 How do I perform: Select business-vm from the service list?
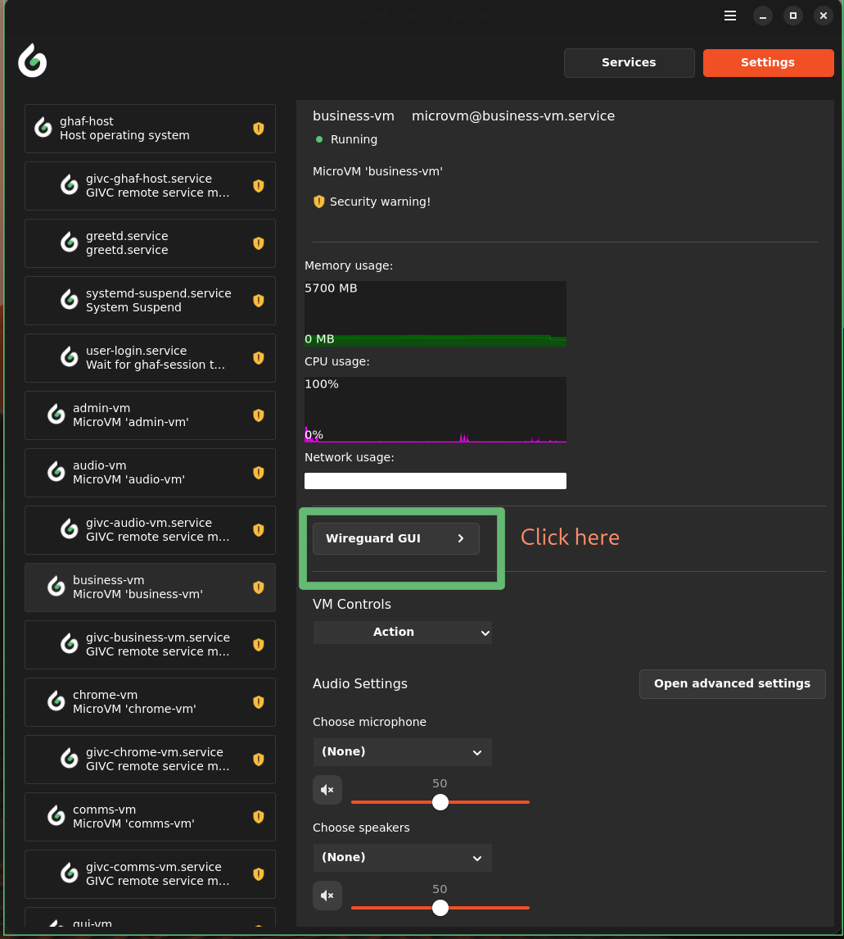150,587
